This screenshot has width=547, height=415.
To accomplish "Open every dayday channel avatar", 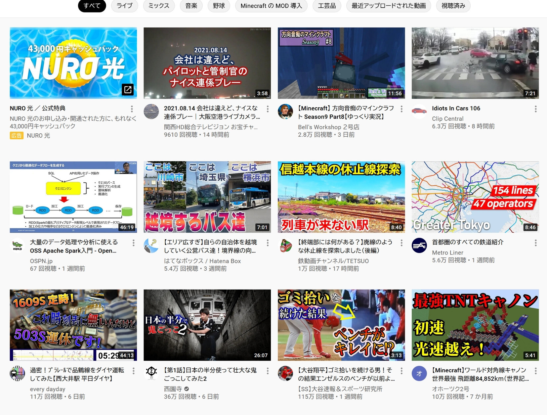I will click(x=17, y=374).
